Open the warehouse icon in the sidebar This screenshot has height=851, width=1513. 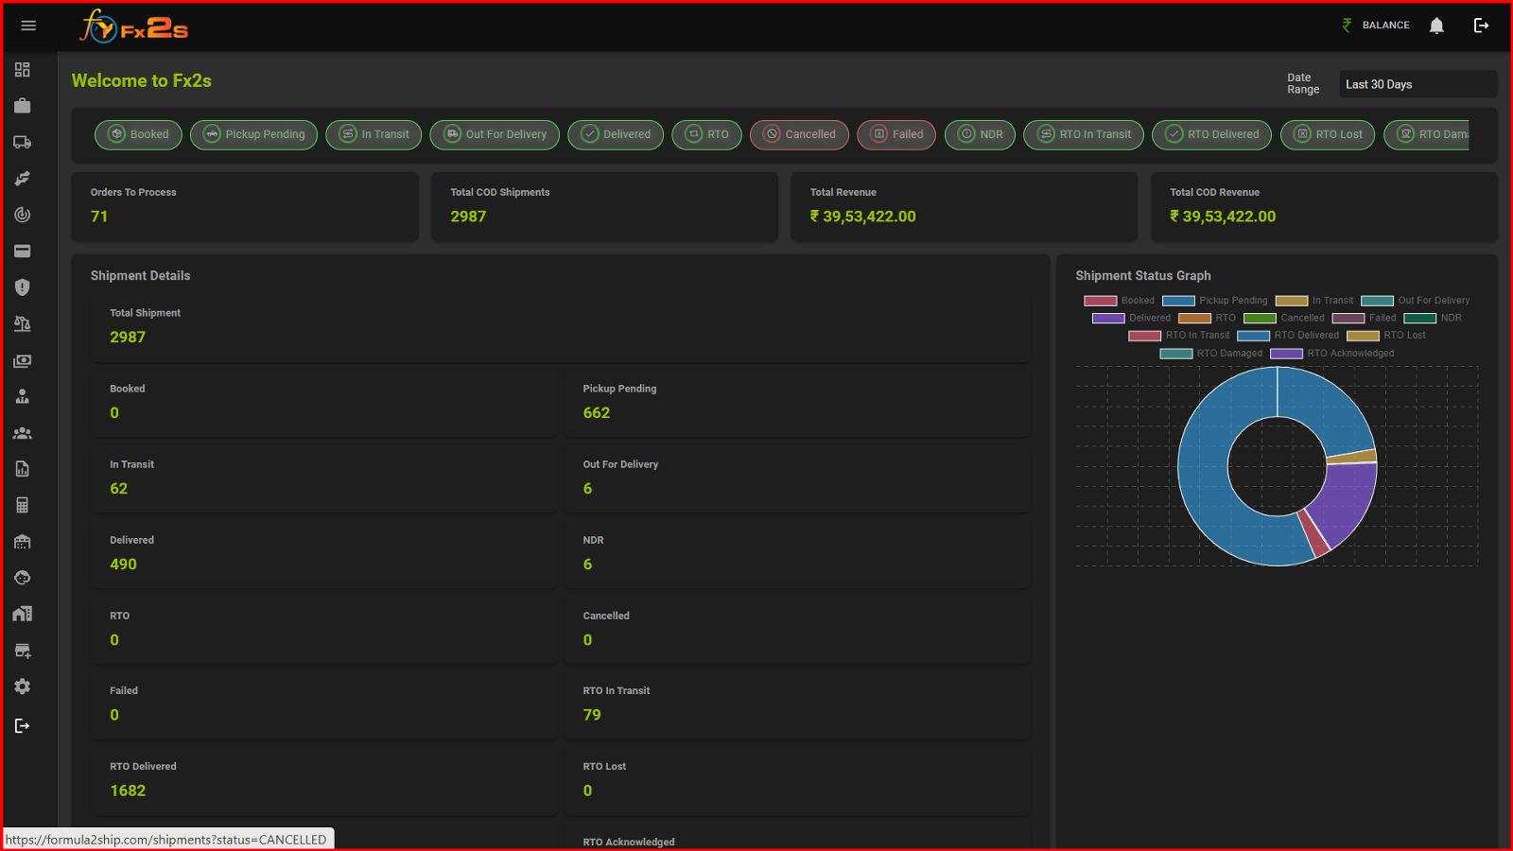(x=23, y=542)
